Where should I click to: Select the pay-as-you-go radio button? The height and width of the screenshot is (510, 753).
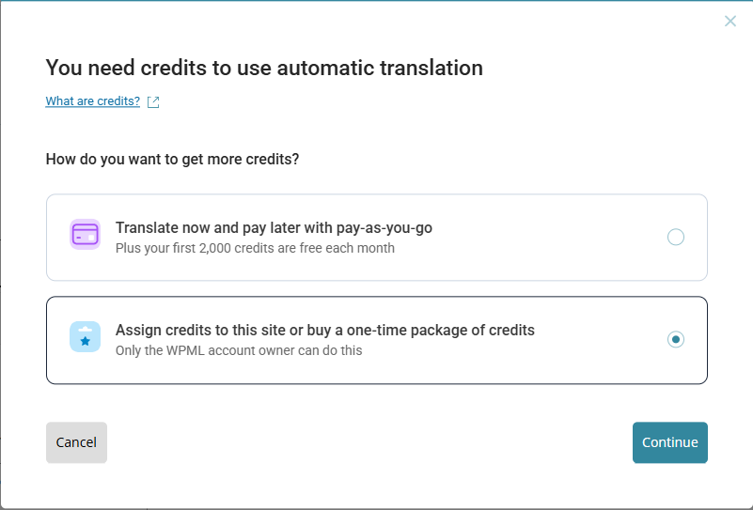[675, 237]
